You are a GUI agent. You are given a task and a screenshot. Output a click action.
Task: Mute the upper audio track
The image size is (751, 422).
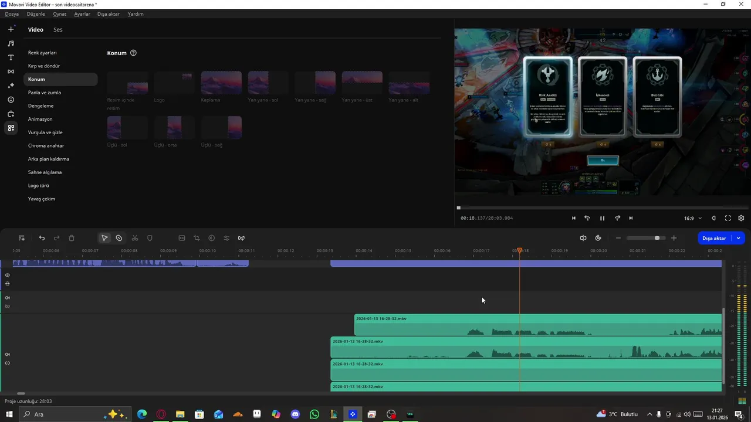point(8,298)
